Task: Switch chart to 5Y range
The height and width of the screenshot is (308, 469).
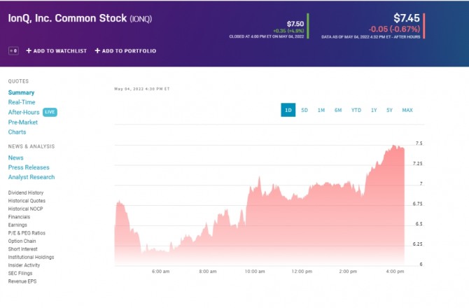Action: point(389,110)
